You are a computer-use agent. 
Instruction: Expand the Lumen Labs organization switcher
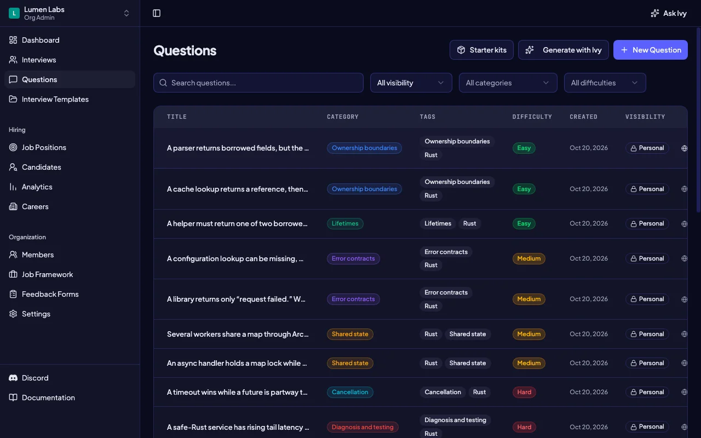tap(70, 13)
